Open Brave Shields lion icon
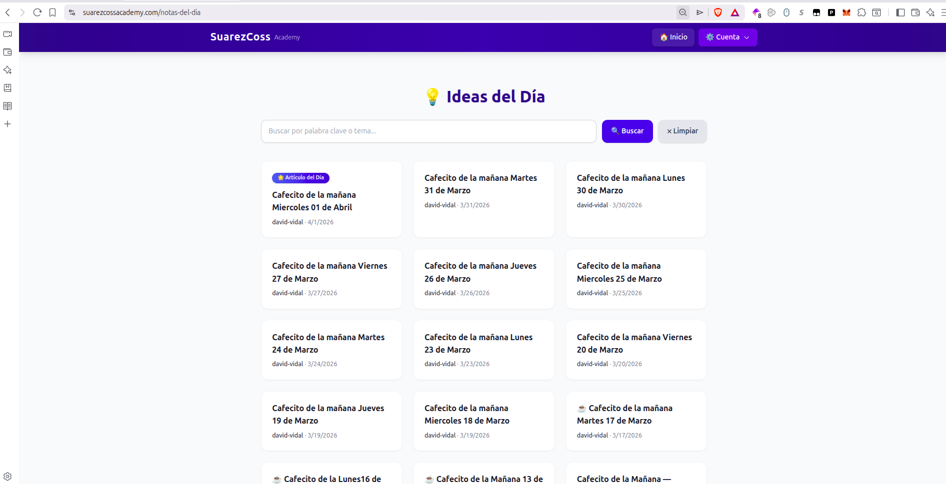Screen dimensions: 946x484 coord(718,12)
